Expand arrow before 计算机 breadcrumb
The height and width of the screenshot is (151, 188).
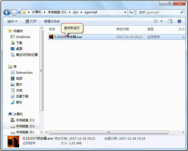(x=29, y=12)
